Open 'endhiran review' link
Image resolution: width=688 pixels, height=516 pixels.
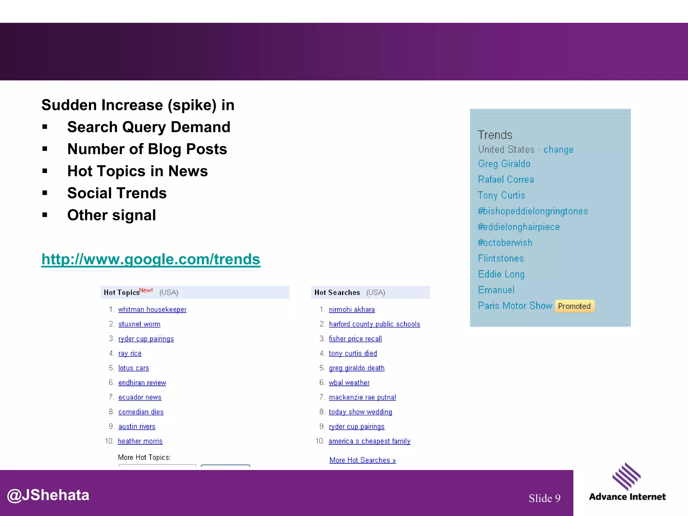[142, 383]
